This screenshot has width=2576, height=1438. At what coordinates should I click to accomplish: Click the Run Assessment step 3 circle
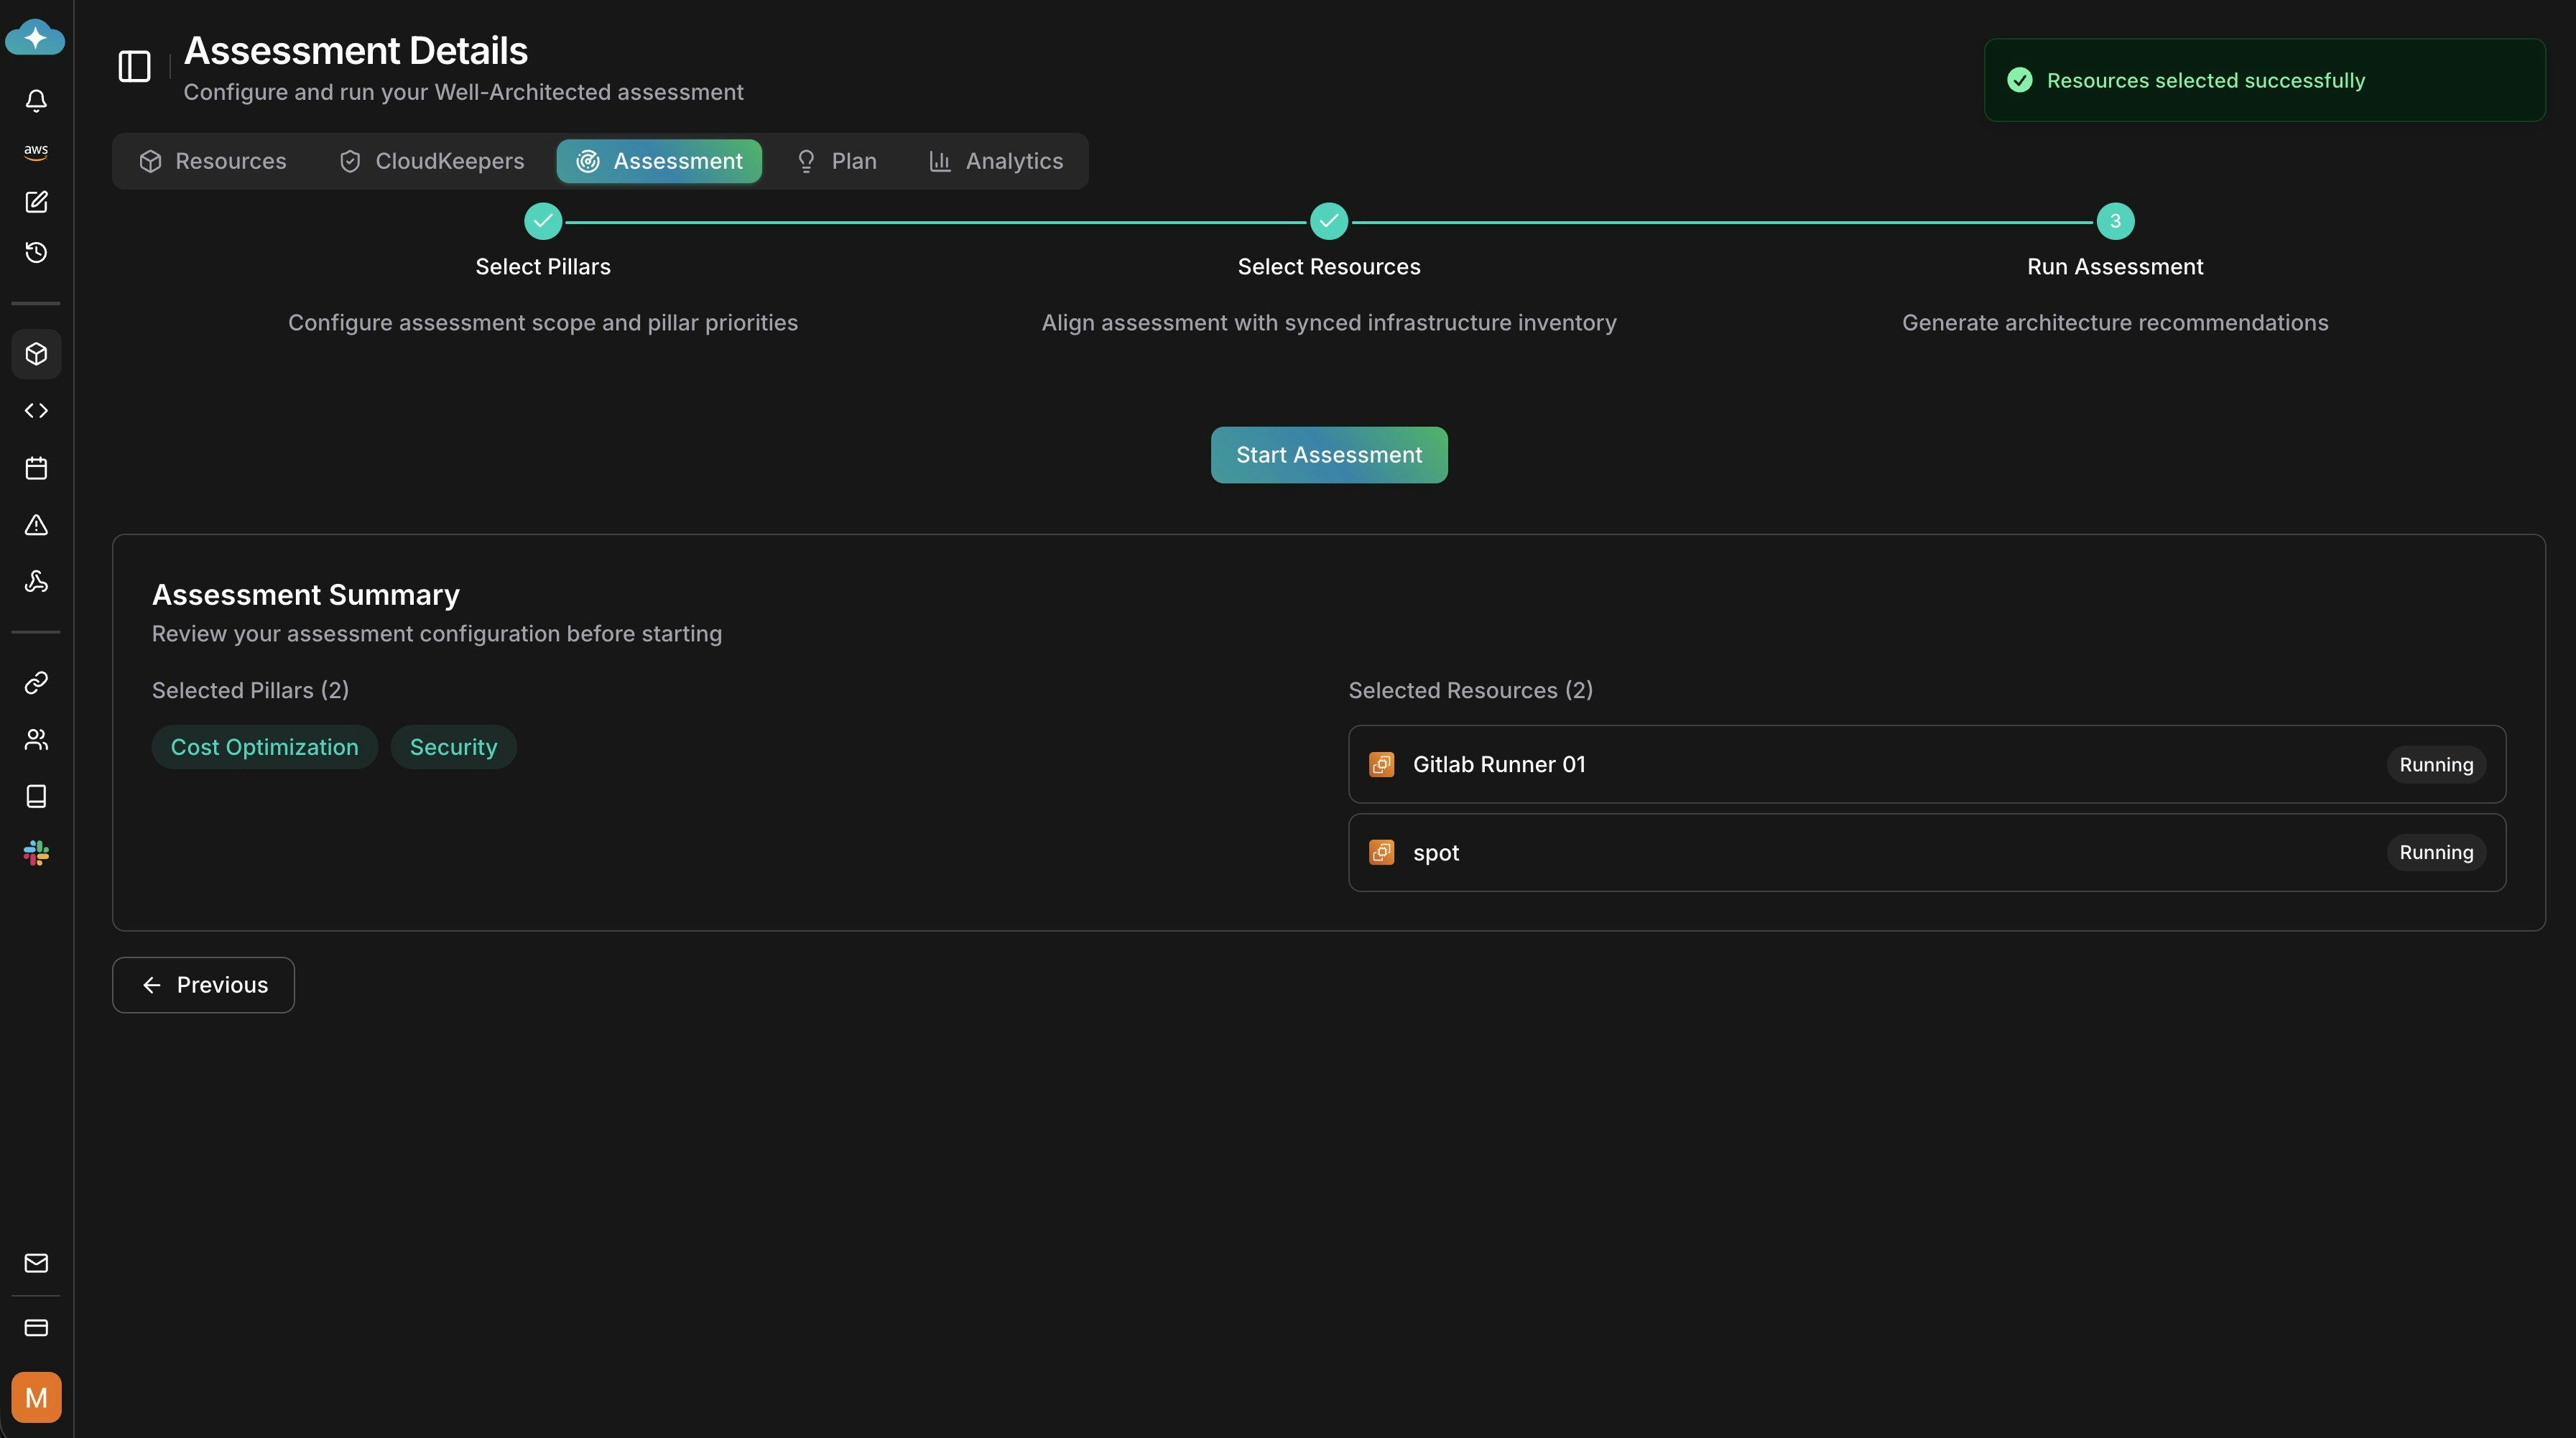(x=2115, y=221)
